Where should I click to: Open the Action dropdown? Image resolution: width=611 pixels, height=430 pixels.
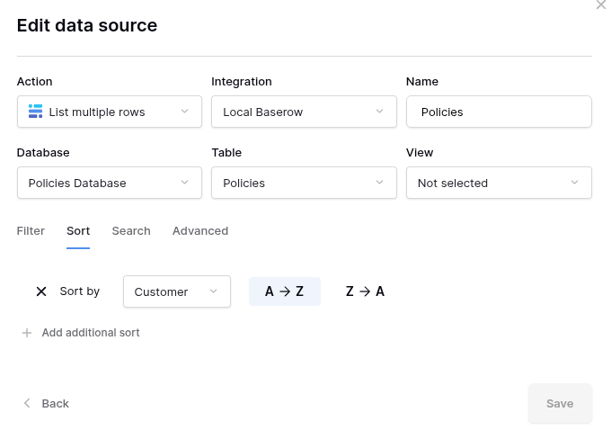[x=109, y=112]
